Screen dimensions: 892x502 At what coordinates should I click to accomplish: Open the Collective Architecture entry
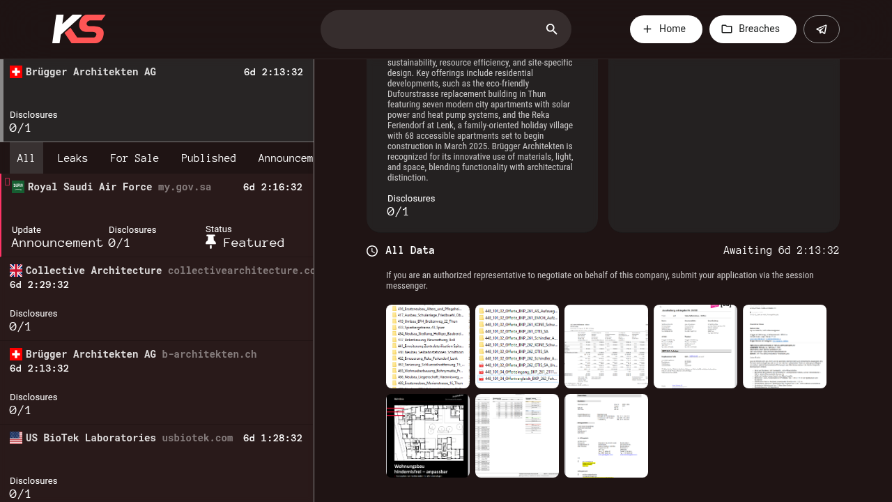(x=157, y=299)
